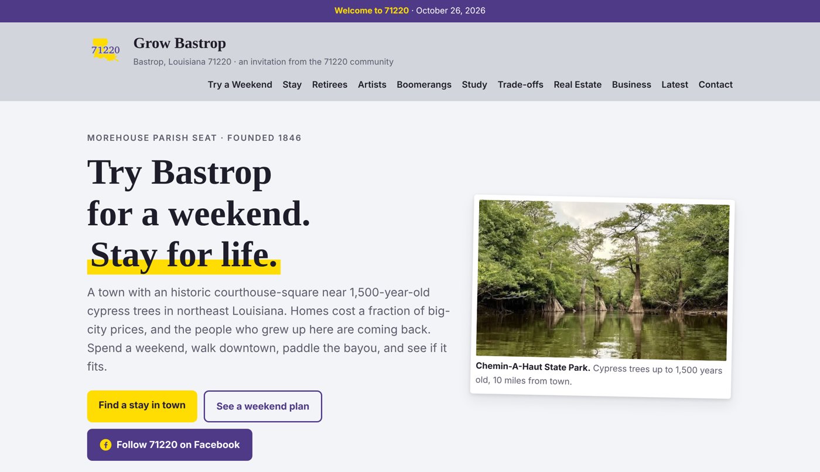
Task: Click the Facebook icon in the follow button
Action: 105,445
